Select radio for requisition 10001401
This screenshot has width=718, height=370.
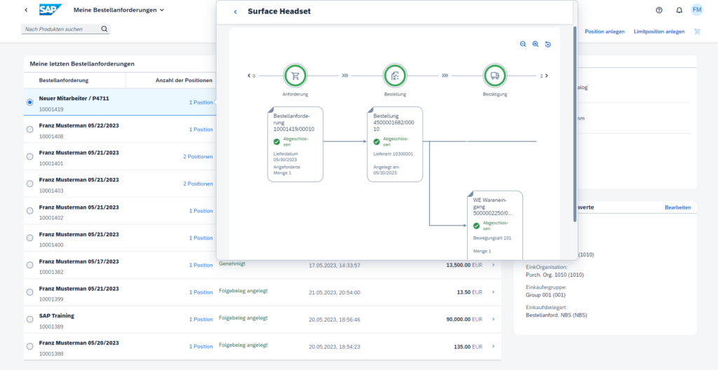tap(29, 156)
